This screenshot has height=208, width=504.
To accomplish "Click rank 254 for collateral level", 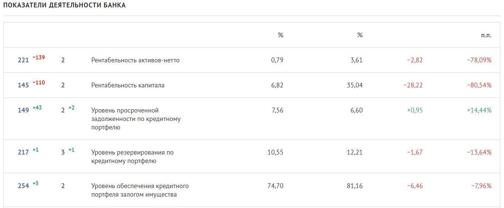I will [23, 186].
